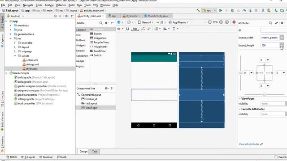Image resolution: width=287 pixels, height=161 pixels.
Task: Open the Design Surface layers selector
Action: (120, 22)
